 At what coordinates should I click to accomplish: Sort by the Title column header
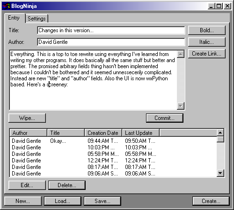66,133
